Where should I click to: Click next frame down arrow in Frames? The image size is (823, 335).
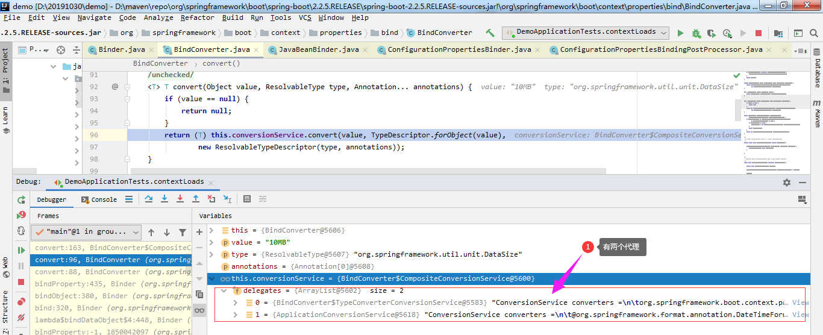pyautogui.click(x=166, y=232)
